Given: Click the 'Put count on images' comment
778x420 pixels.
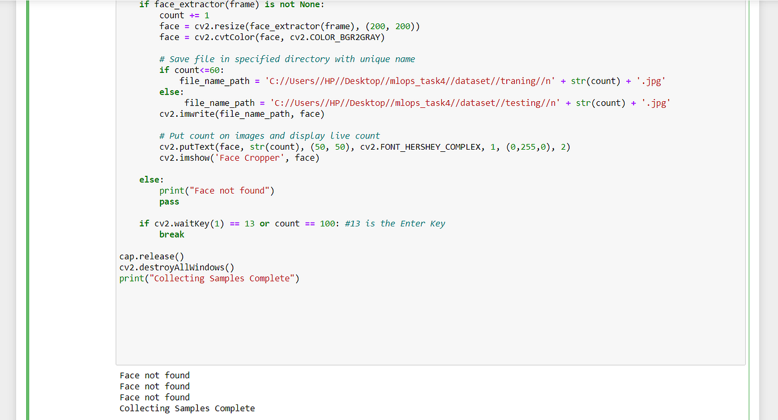Looking at the screenshot, I should pos(270,136).
